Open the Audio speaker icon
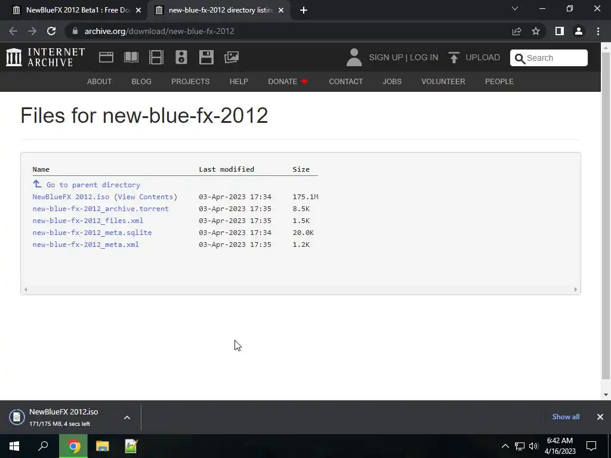The width and height of the screenshot is (611, 458). 181,57
